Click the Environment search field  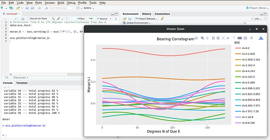pyautogui.click(x=255, y=23)
